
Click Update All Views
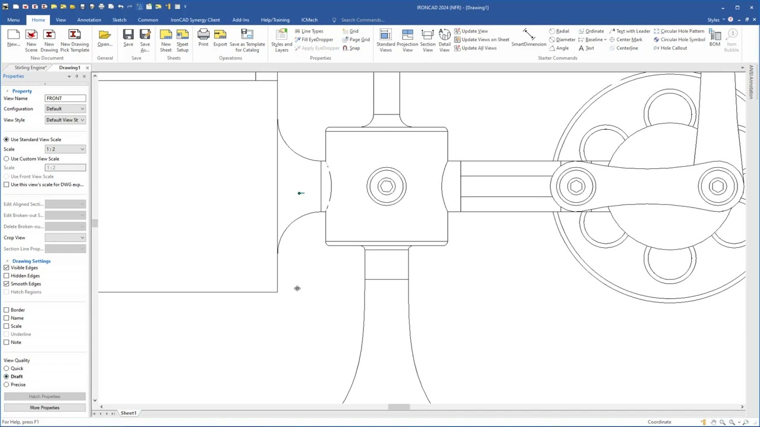pyautogui.click(x=475, y=48)
